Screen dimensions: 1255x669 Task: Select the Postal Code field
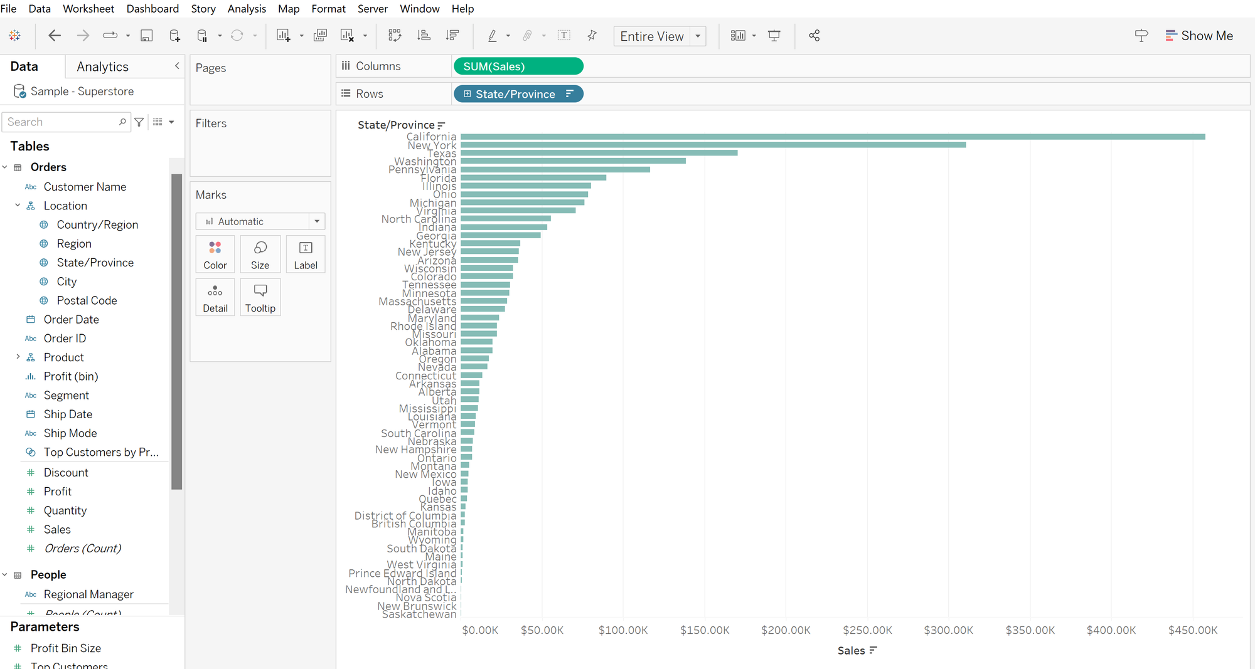87,300
